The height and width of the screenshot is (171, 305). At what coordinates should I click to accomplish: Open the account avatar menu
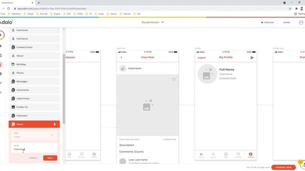(301, 22)
